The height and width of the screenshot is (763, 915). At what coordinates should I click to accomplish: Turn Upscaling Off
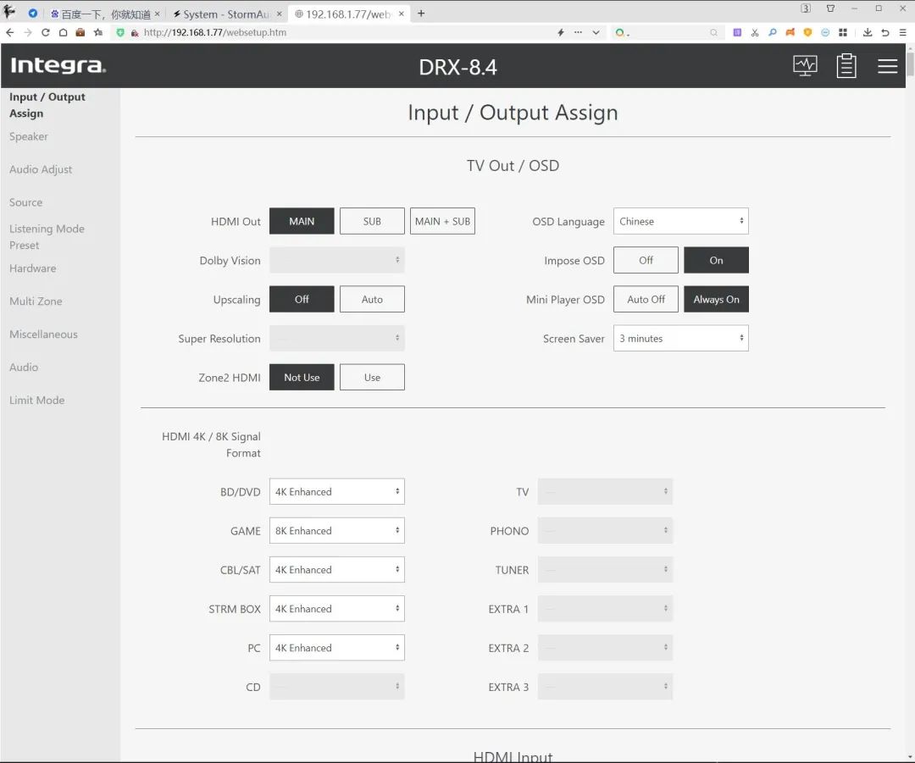coord(302,299)
